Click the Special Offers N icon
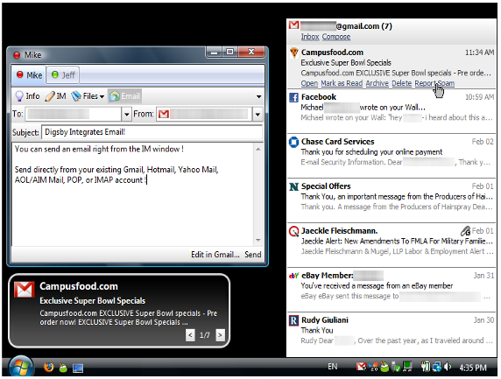501x379 pixels. [x=293, y=186]
